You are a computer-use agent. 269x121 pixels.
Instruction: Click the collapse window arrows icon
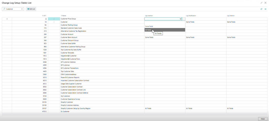[x=261, y=3]
